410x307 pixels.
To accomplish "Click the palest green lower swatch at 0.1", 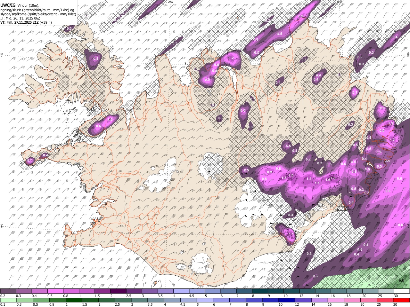I will pos(9,300).
